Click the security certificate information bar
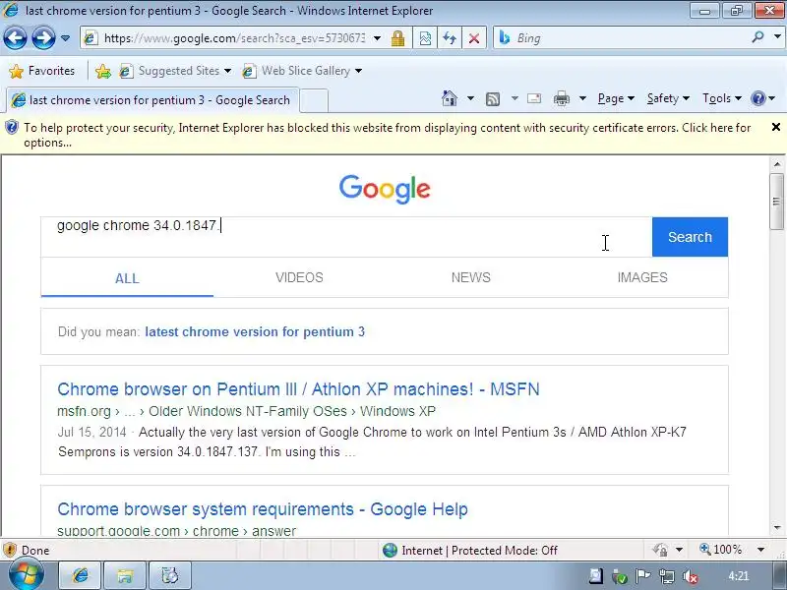Viewport: 787px width, 590px height. pyautogui.click(x=387, y=135)
